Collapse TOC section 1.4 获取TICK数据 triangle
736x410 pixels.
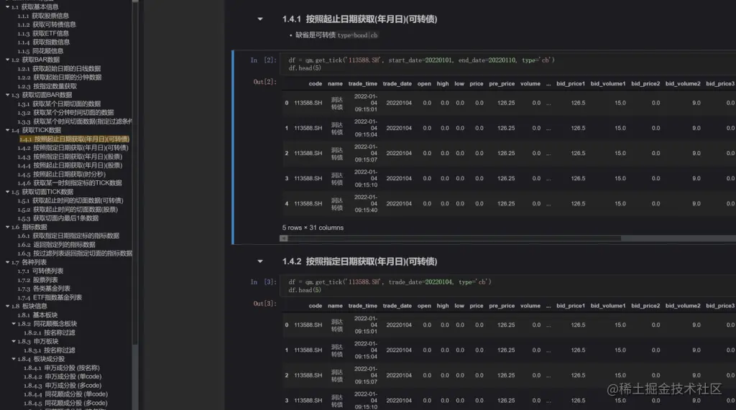click(7, 130)
